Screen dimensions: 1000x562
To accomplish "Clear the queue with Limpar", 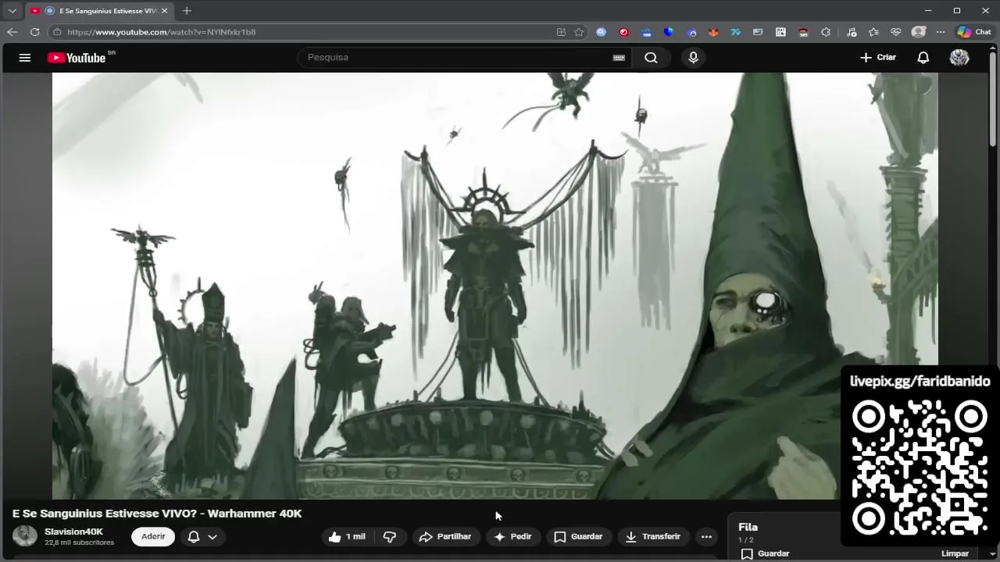I will (x=955, y=553).
